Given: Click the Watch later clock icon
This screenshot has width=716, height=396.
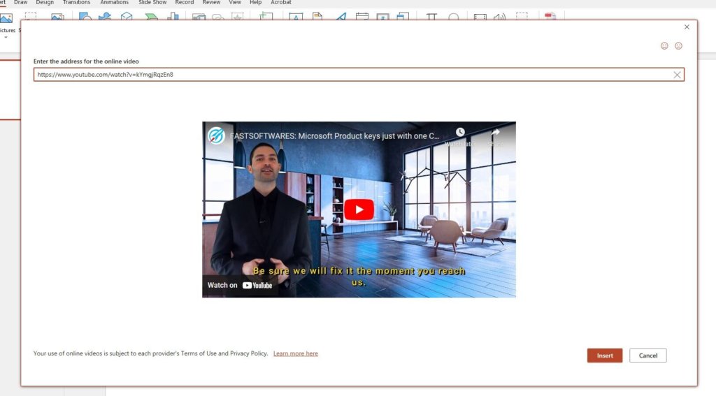Looking at the screenshot, I should (460, 132).
